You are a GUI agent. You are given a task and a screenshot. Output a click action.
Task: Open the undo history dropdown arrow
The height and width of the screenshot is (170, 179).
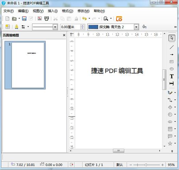click(89, 18)
